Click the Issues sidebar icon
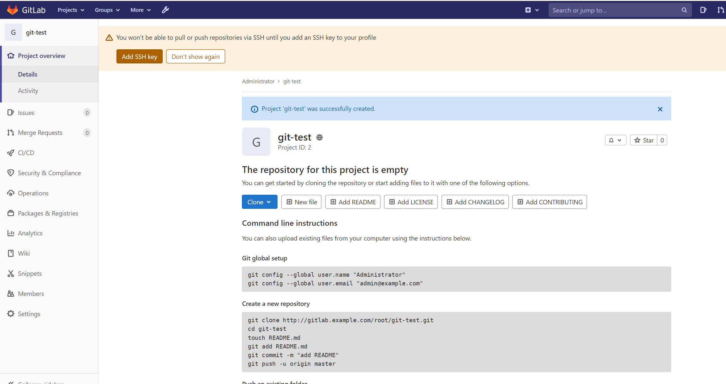Screen dimensions: 726x384 pos(11,113)
